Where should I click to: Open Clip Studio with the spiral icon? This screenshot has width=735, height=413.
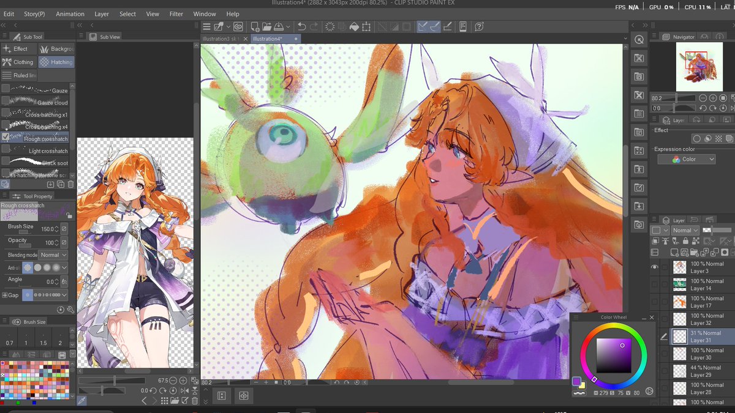click(x=238, y=26)
